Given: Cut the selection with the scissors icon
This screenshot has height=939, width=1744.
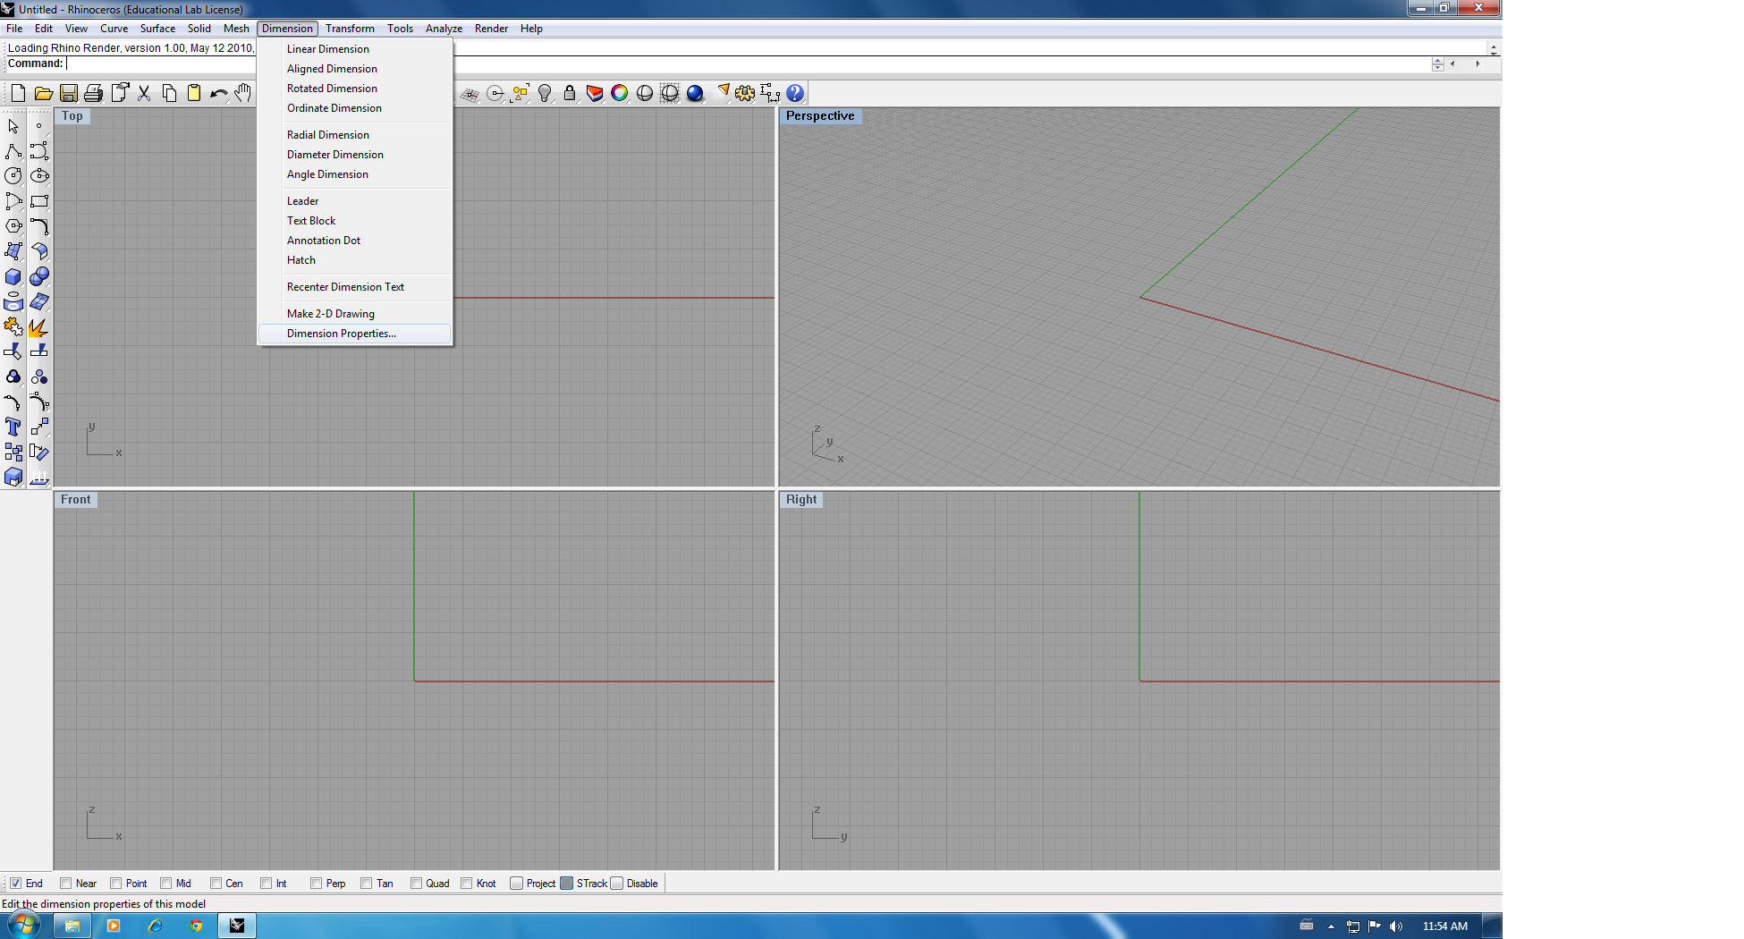Looking at the screenshot, I should 144,93.
